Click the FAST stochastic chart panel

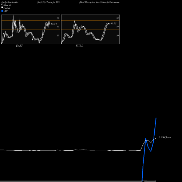pos(31,29)
